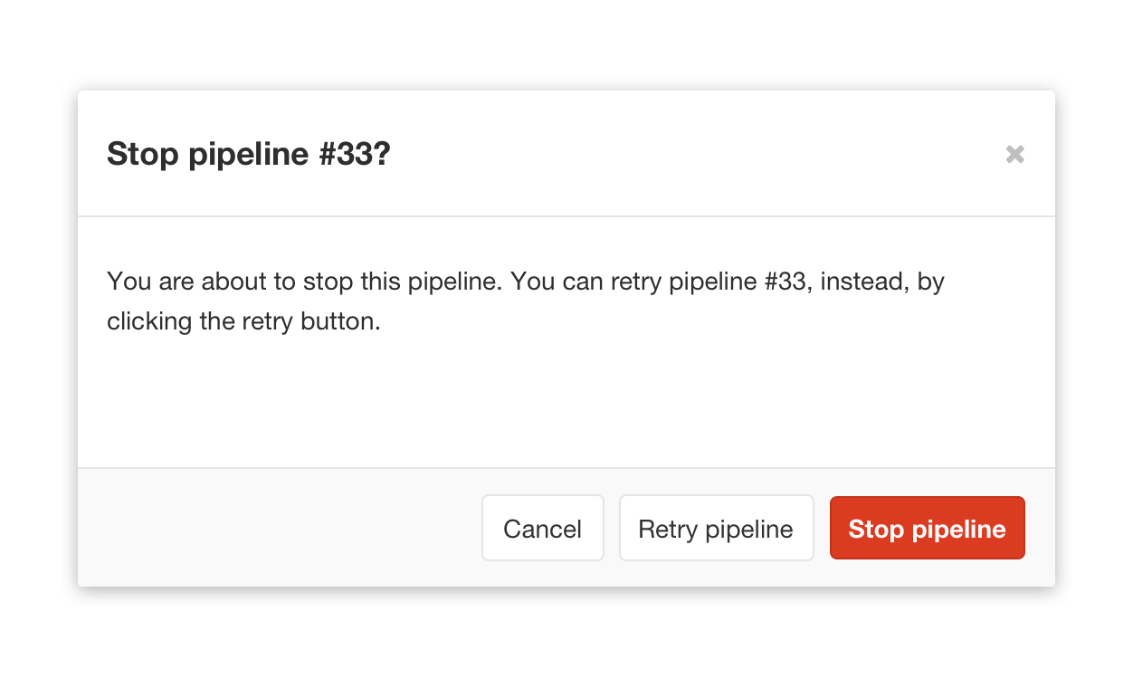This screenshot has width=1133, height=688.
Task: Click the 'Stop pipeline #33?' modal title
Action: coord(248,154)
